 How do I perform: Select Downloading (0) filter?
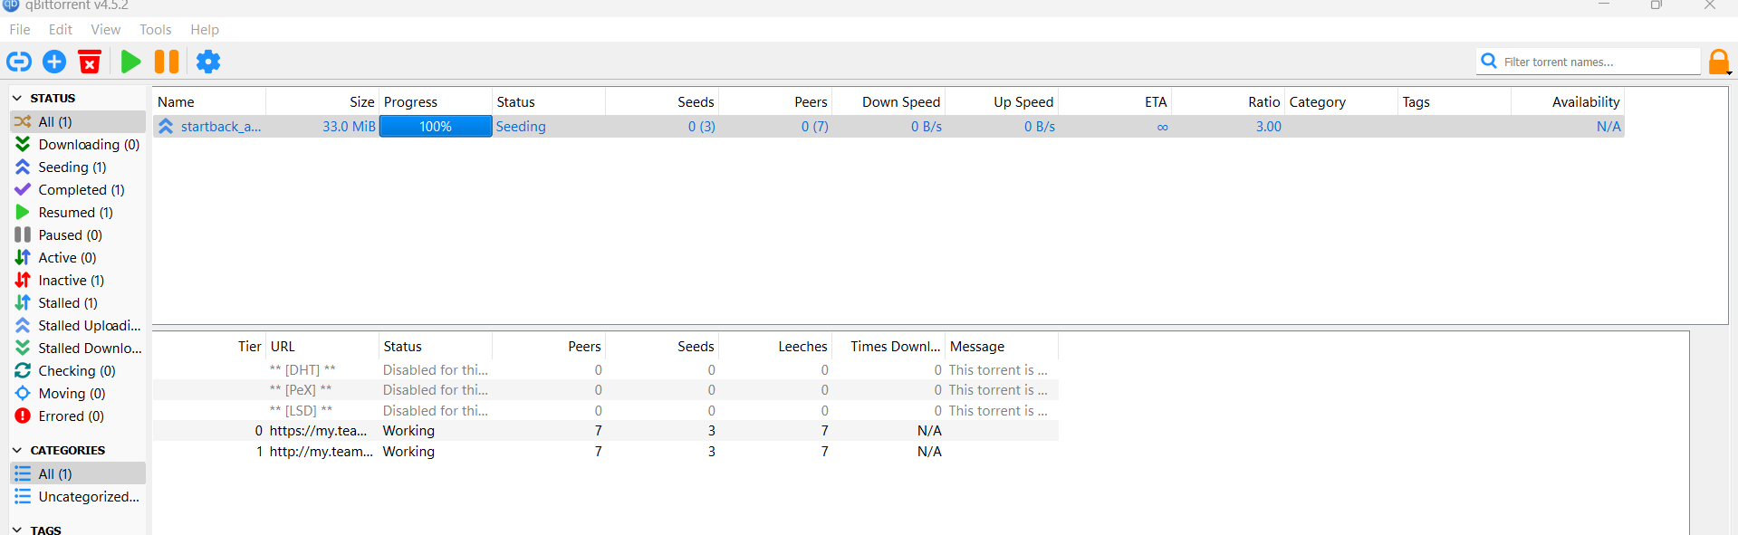point(78,144)
